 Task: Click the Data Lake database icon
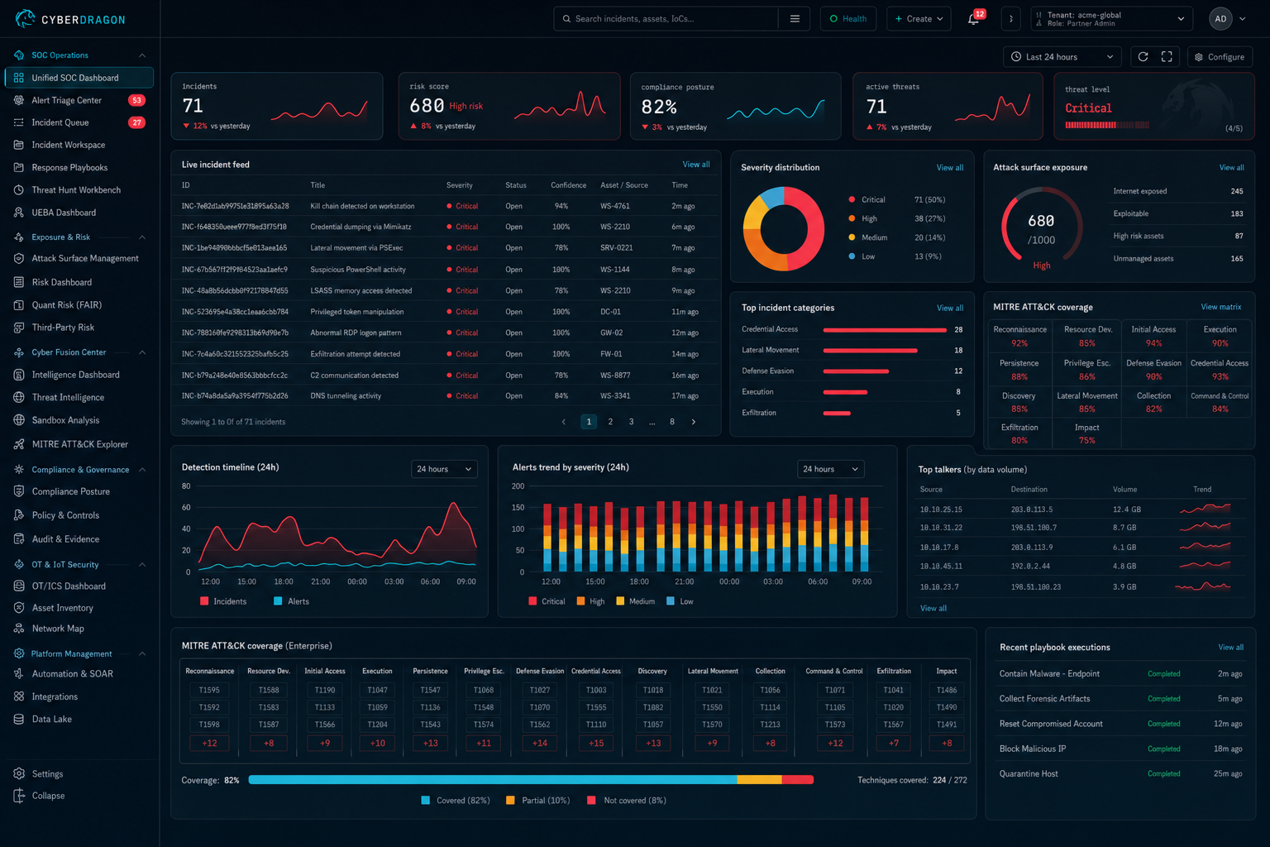[x=19, y=719]
